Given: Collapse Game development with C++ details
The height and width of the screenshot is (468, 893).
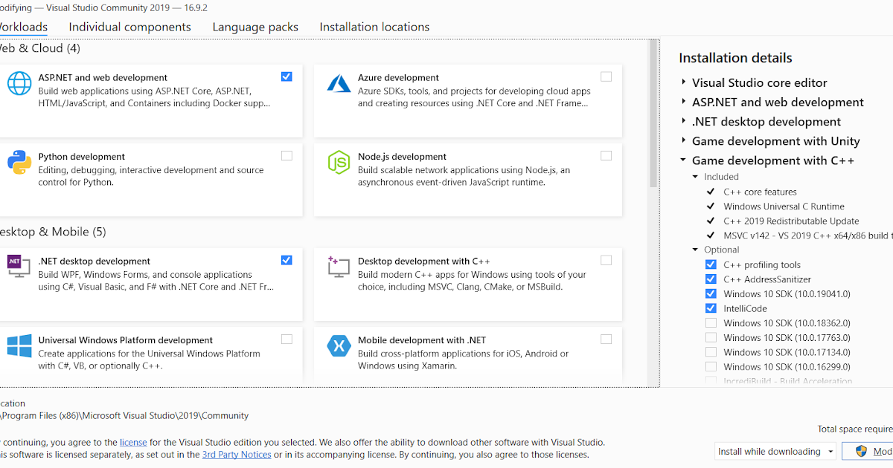Looking at the screenshot, I should pyautogui.click(x=682, y=160).
